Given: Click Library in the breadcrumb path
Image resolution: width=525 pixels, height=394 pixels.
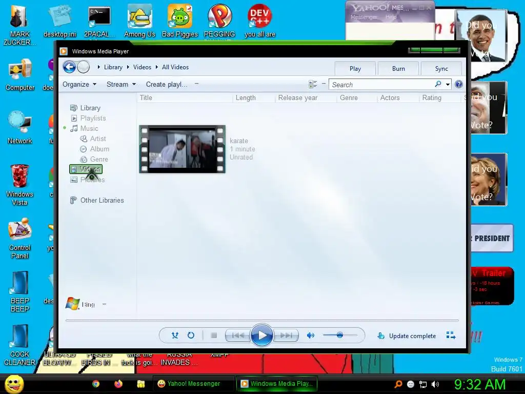Looking at the screenshot, I should coord(113,67).
